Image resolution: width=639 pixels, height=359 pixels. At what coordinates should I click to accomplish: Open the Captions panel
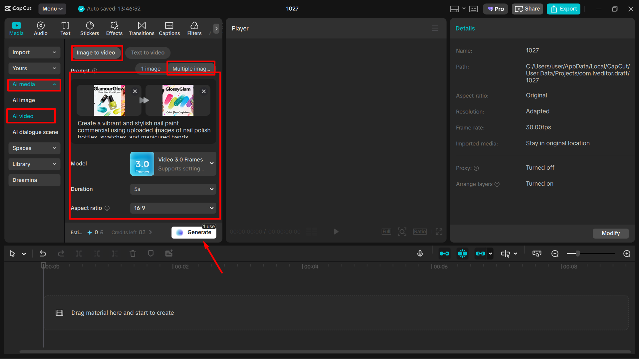[x=169, y=28]
